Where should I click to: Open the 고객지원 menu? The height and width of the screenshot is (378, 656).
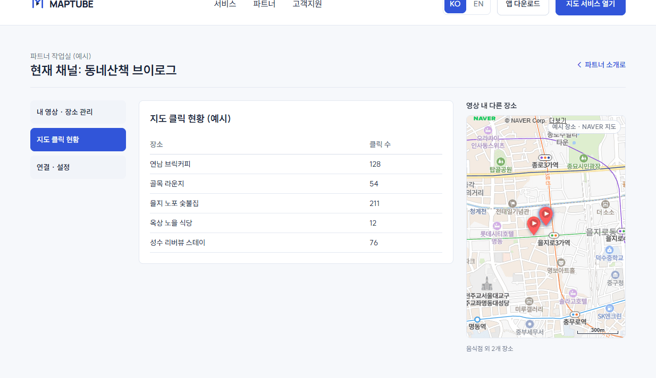[x=307, y=4]
